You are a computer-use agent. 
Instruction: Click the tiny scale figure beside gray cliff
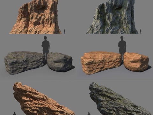[x=141, y=31]
